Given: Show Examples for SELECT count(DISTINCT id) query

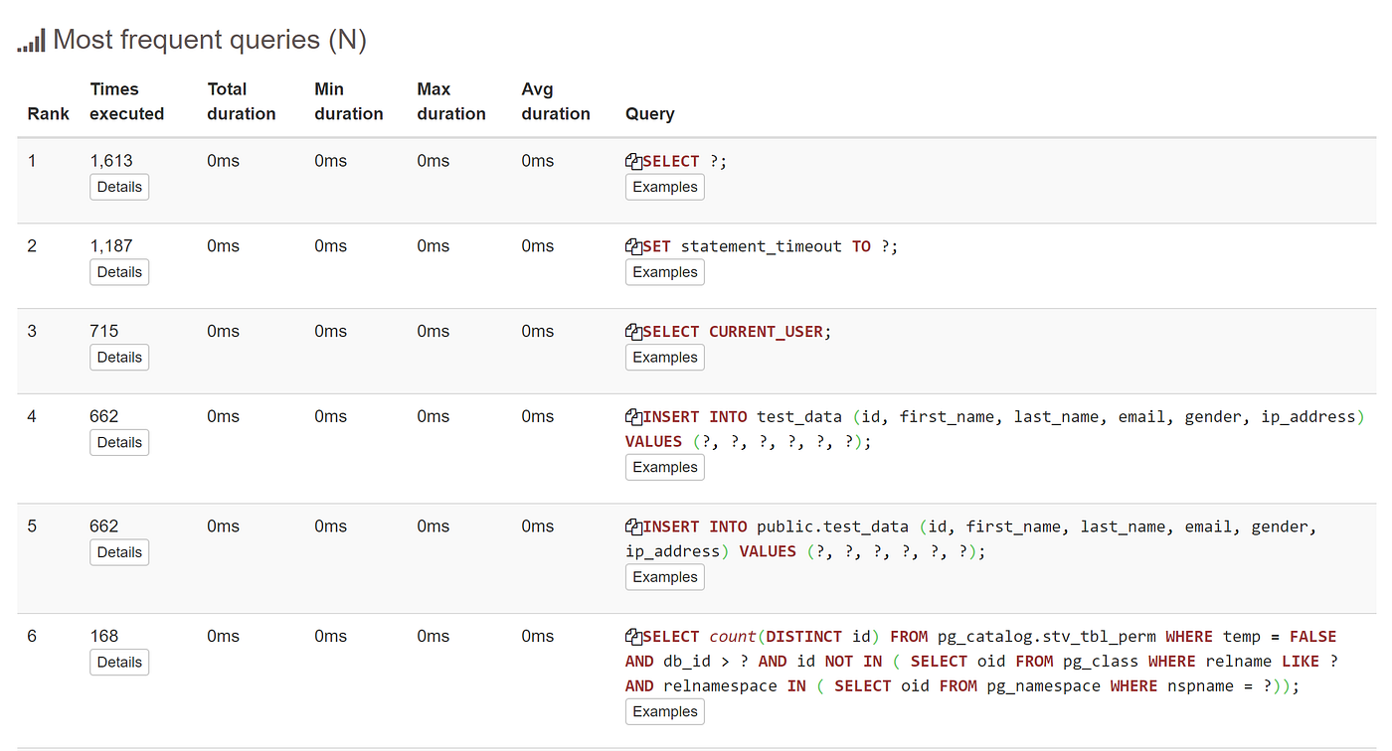Looking at the screenshot, I should click(x=665, y=711).
